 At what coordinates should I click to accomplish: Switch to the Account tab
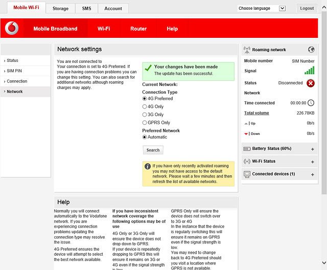click(113, 9)
